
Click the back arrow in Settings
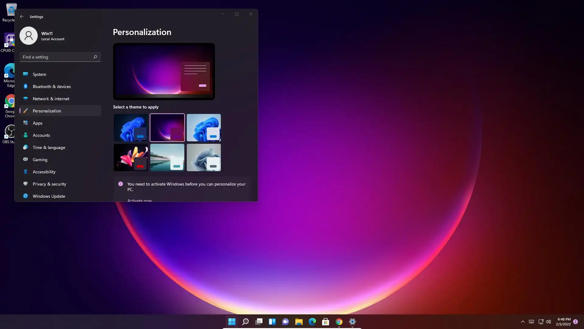(x=22, y=16)
